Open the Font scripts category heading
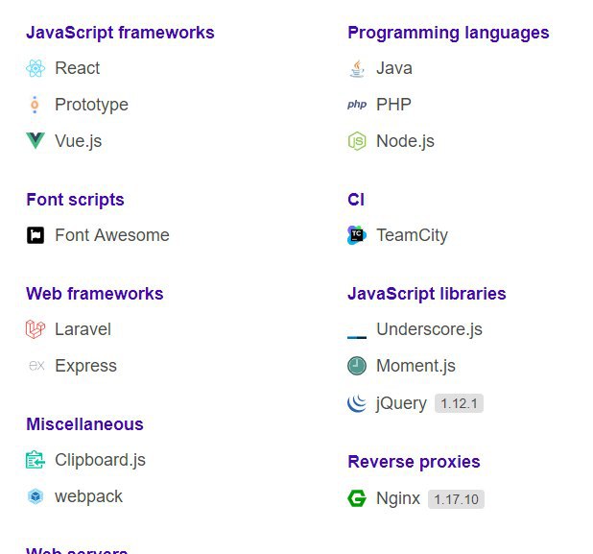The width and height of the screenshot is (593, 554). [75, 200]
